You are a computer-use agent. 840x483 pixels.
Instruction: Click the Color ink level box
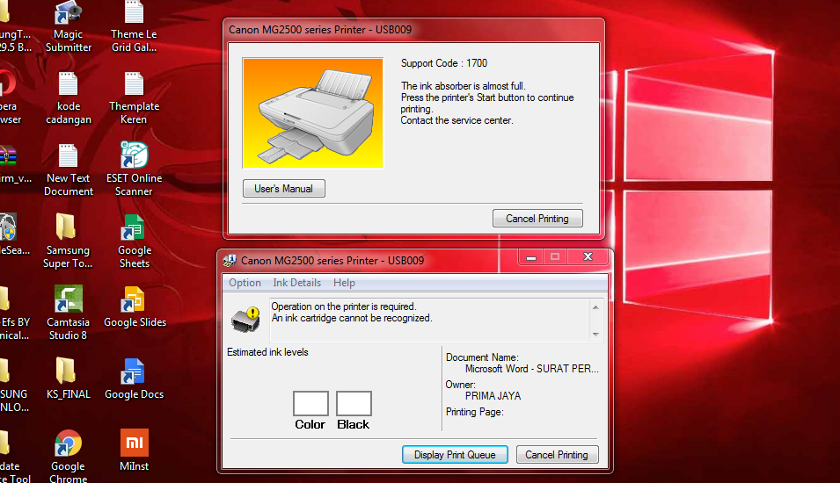310,403
